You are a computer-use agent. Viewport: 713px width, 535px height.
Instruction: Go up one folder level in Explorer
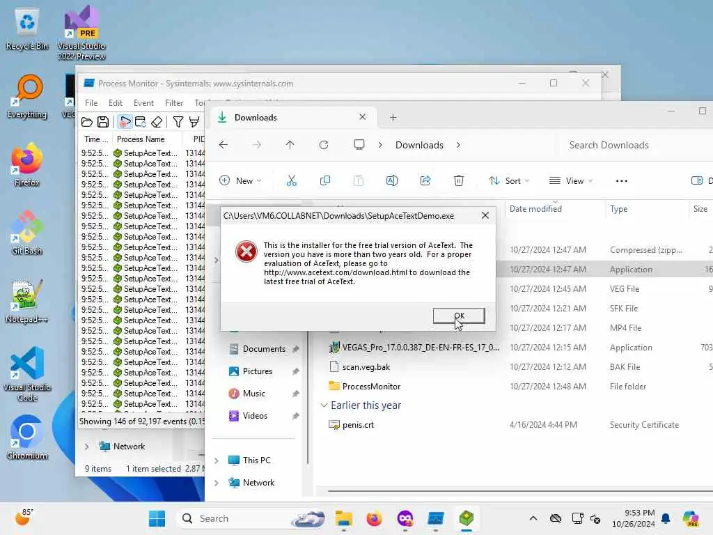pos(290,145)
